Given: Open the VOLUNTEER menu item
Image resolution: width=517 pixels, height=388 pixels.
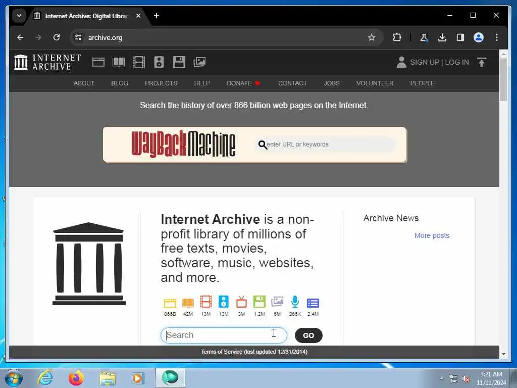Looking at the screenshot, I should click(x=375, y=83).
